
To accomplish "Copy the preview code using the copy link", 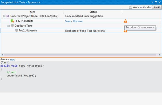I will click(12, 60).
